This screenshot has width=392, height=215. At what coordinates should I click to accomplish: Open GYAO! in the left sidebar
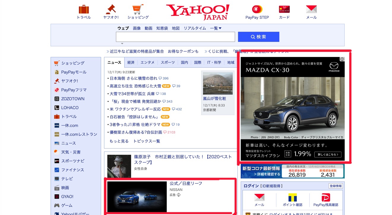pos(67,197)
